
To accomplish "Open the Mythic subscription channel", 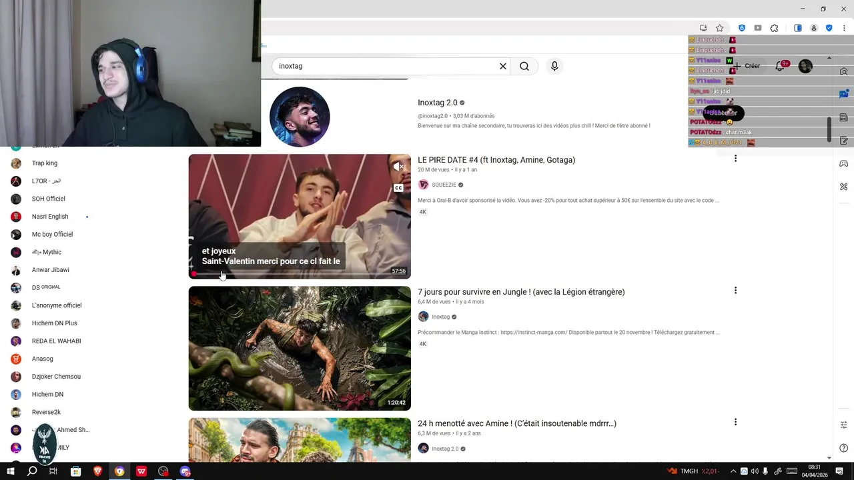I will 47,252.
